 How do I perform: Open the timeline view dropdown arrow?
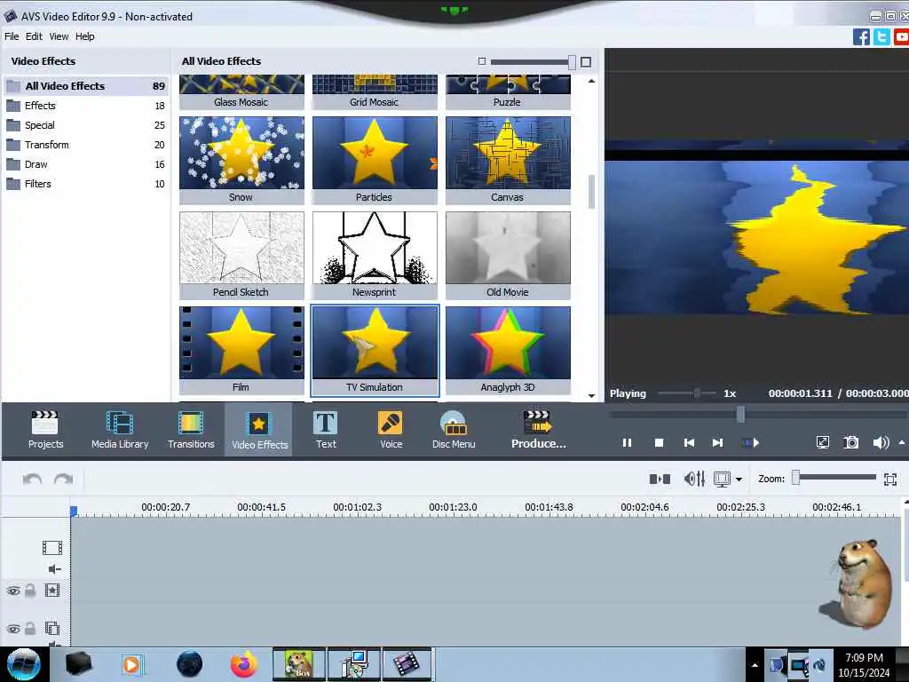(x=739, y=479)
